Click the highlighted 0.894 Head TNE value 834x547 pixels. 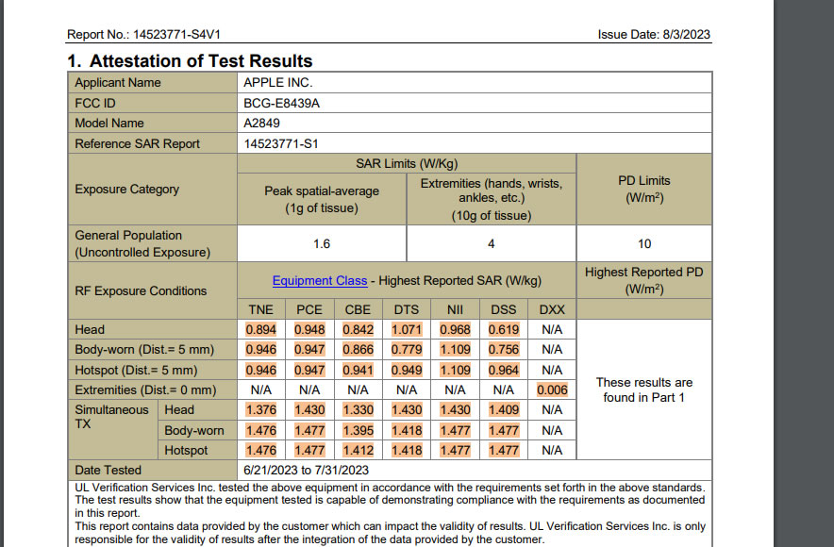tap(260, 330)
